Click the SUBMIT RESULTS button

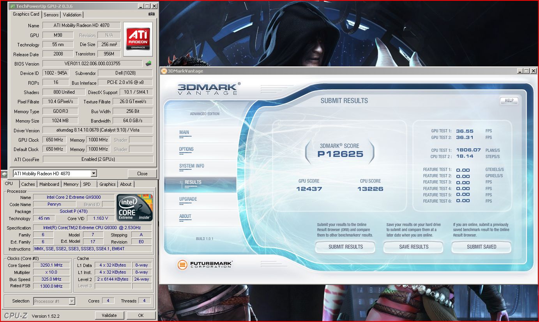coord(345,247)
